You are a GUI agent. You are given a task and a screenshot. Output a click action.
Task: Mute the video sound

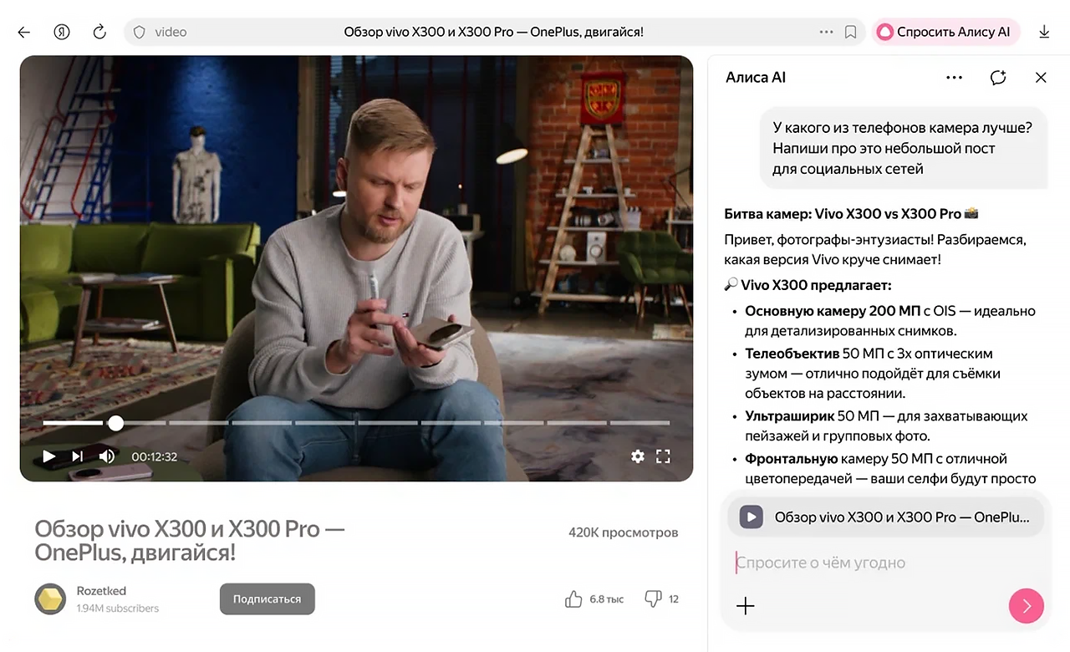pyautogui.click(x=106, y=456)
